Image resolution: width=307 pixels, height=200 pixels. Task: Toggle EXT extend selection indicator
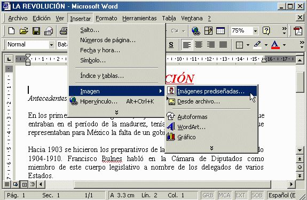pyautogui.click(x=240, y=195)
